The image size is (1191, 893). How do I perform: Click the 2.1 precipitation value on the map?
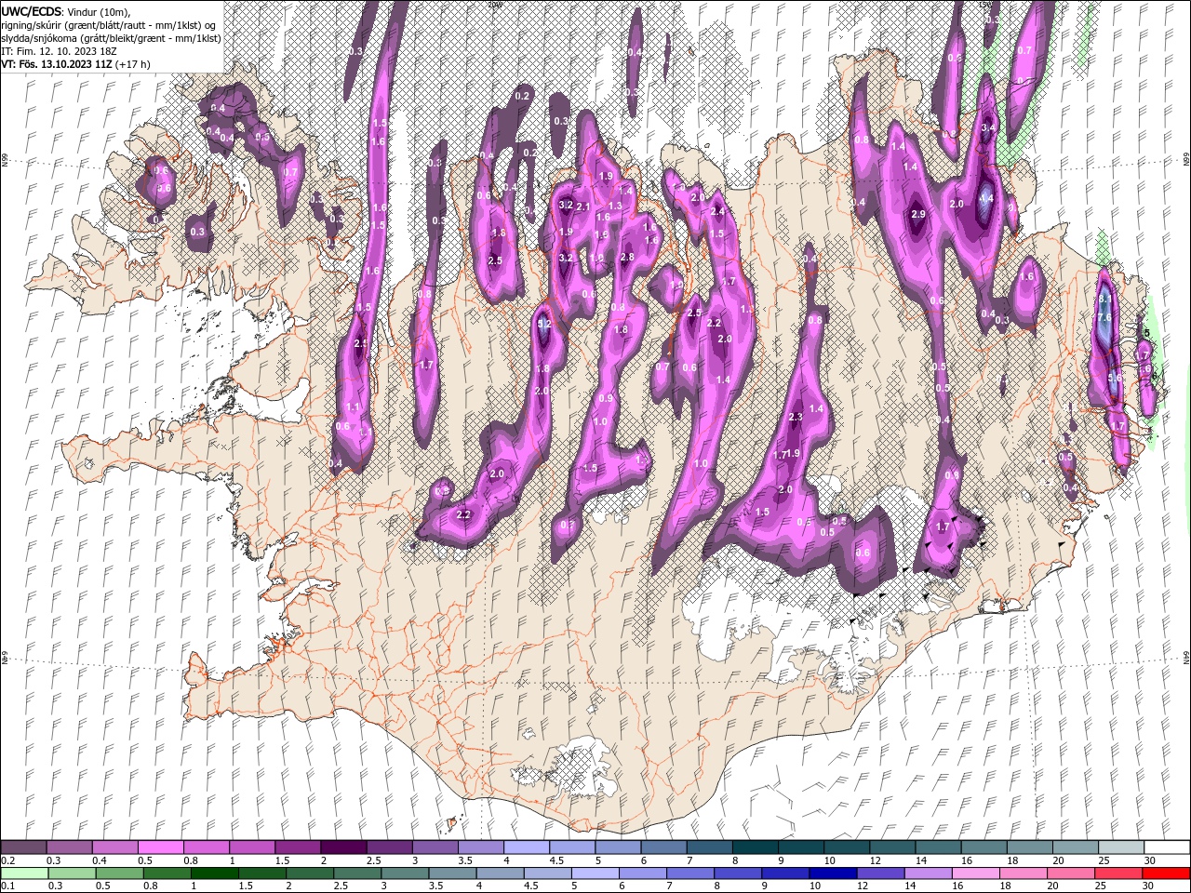583,207
